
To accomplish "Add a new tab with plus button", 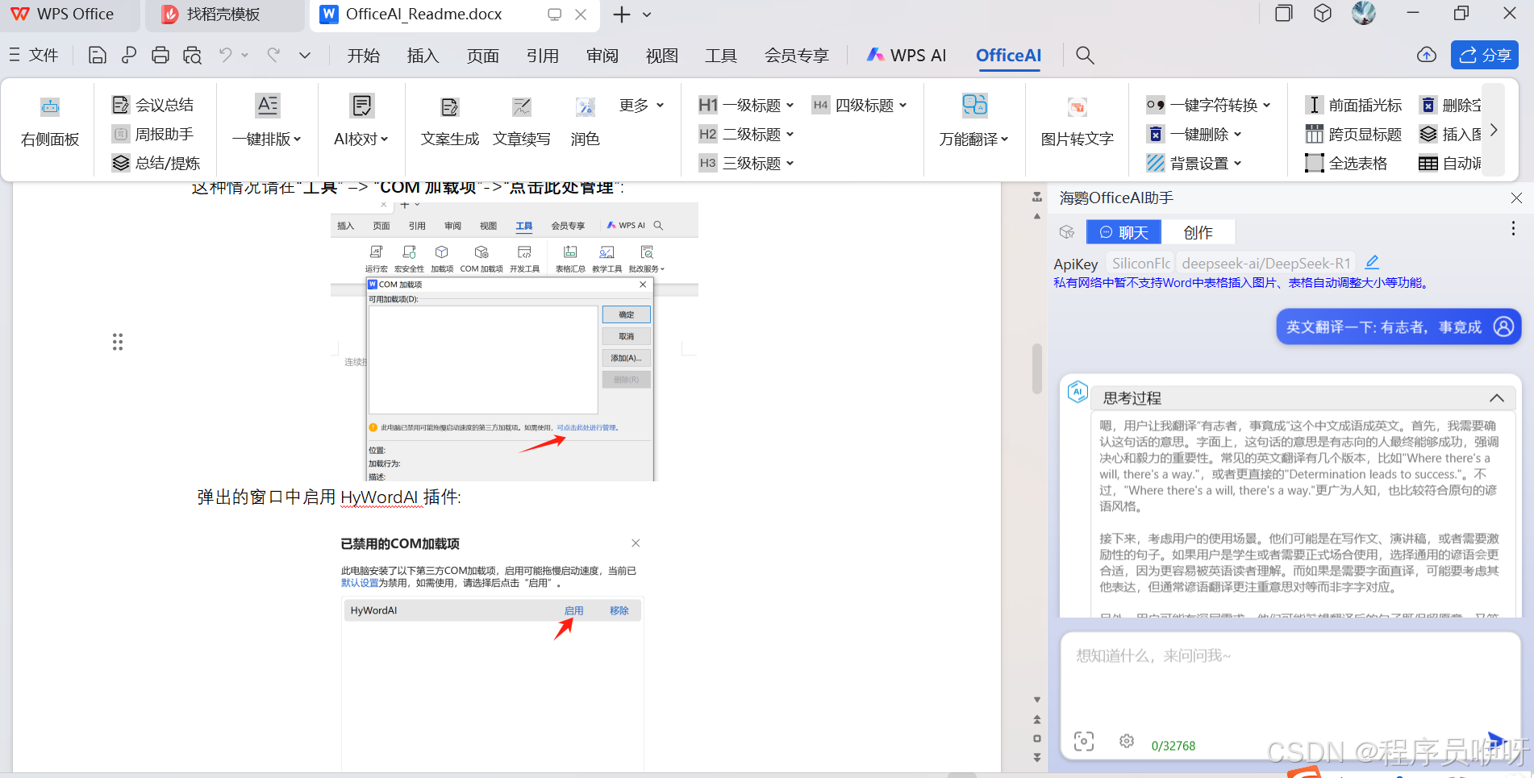I will pyautogui.click(x=621, y=15).
